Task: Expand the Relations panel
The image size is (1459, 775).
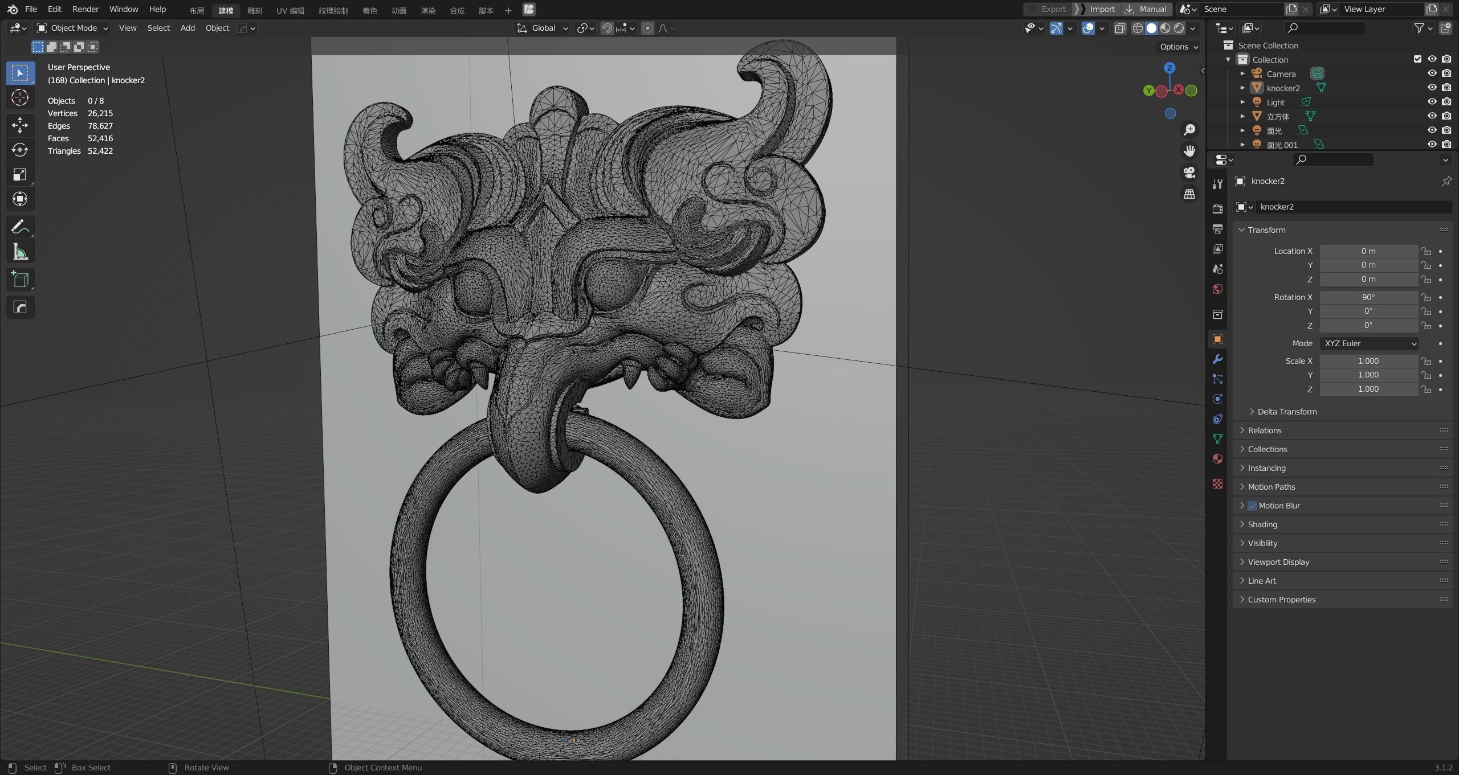Action: coord(1264,430)
